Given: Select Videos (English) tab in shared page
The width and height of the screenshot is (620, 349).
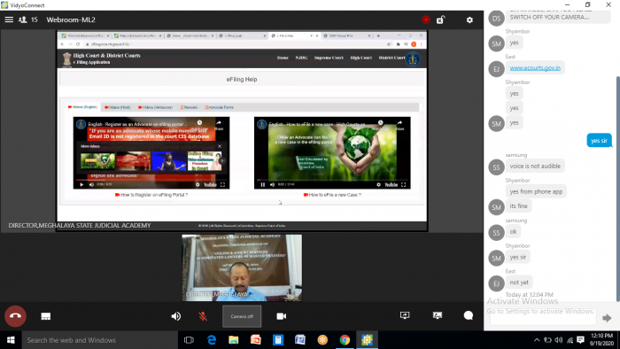Looking at the screenshot, I should [x=82, y=107].
